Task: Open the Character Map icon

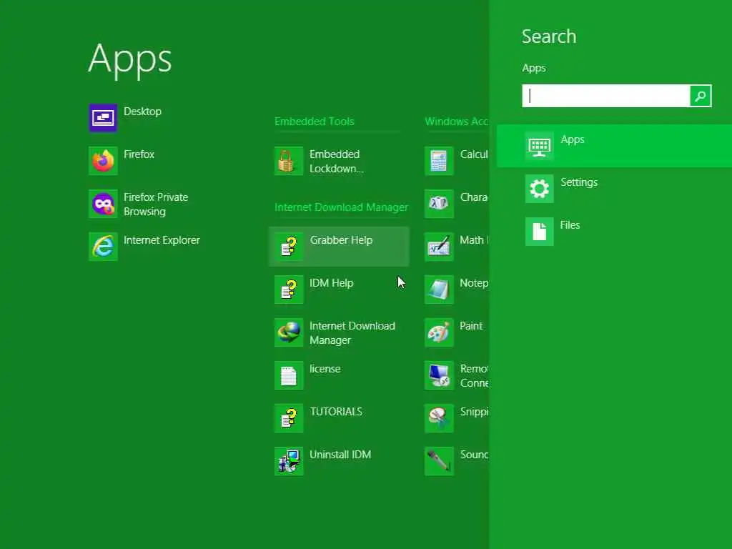Action: click(439, 204)
